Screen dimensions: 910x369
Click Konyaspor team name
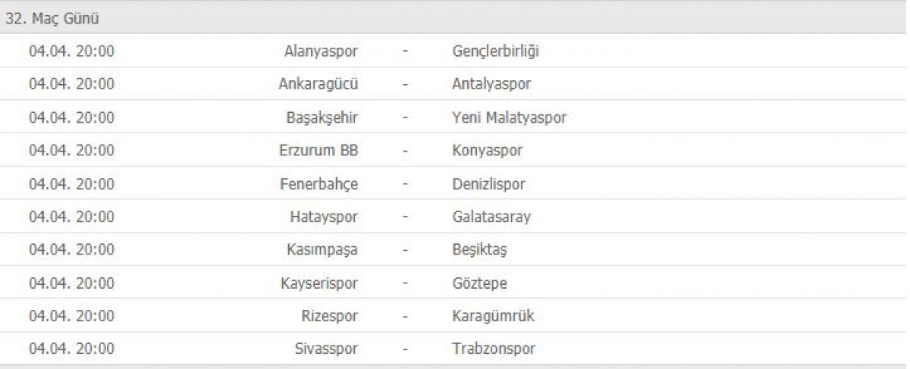tap(487, 150)
